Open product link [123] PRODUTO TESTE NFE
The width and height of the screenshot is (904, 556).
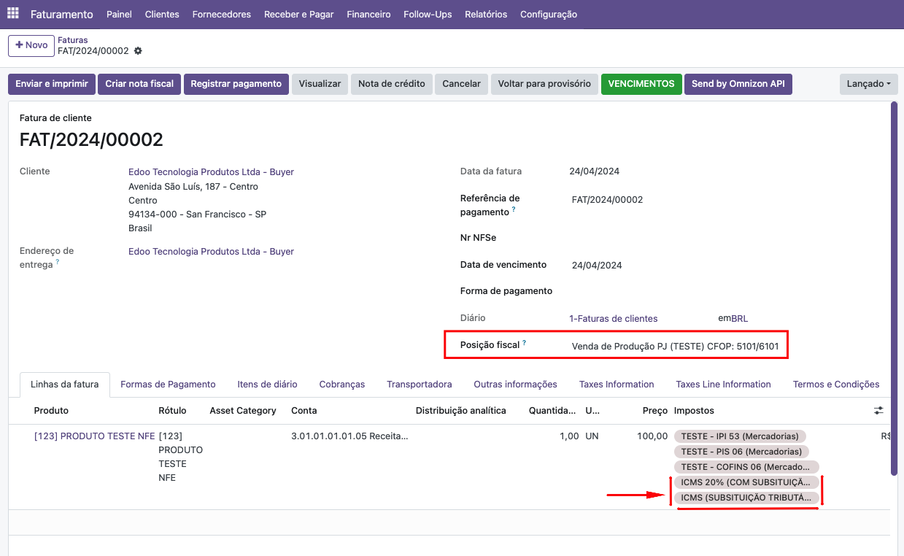coord(95,436)
